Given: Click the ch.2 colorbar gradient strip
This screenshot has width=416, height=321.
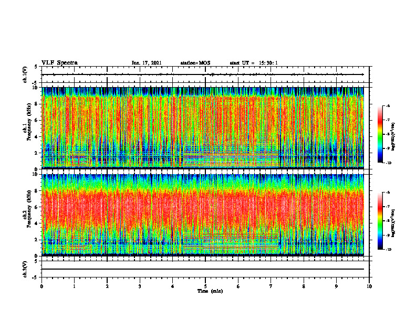Looking at the screenshot, I should point(380,221).
